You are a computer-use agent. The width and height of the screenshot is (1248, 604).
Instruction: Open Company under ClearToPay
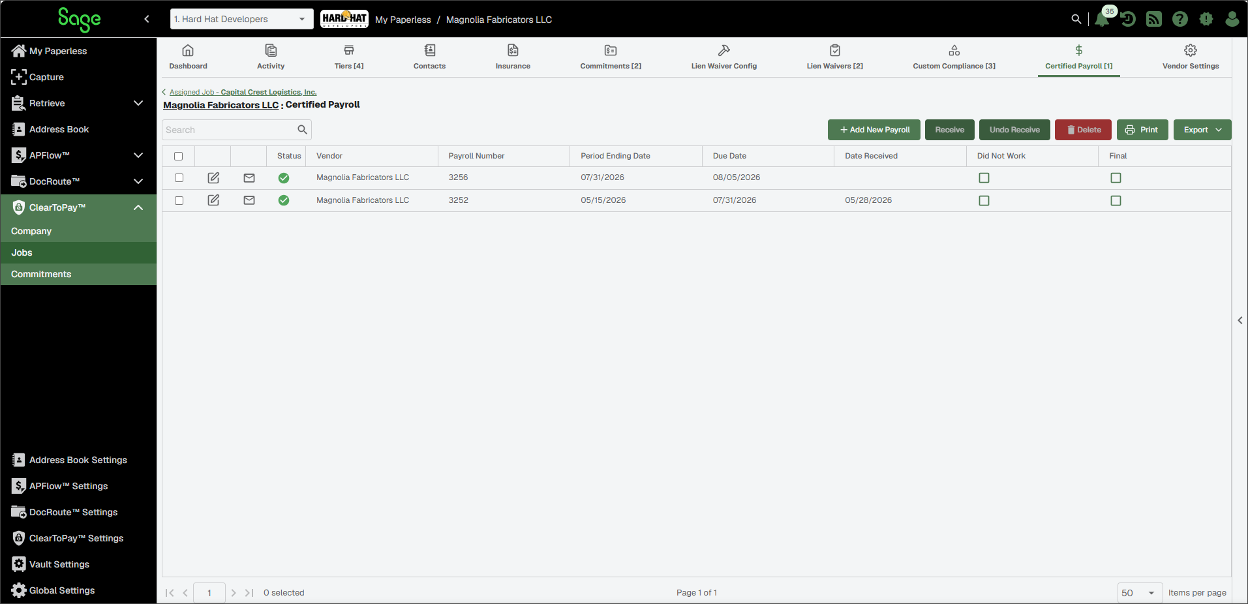coord(78,231)
